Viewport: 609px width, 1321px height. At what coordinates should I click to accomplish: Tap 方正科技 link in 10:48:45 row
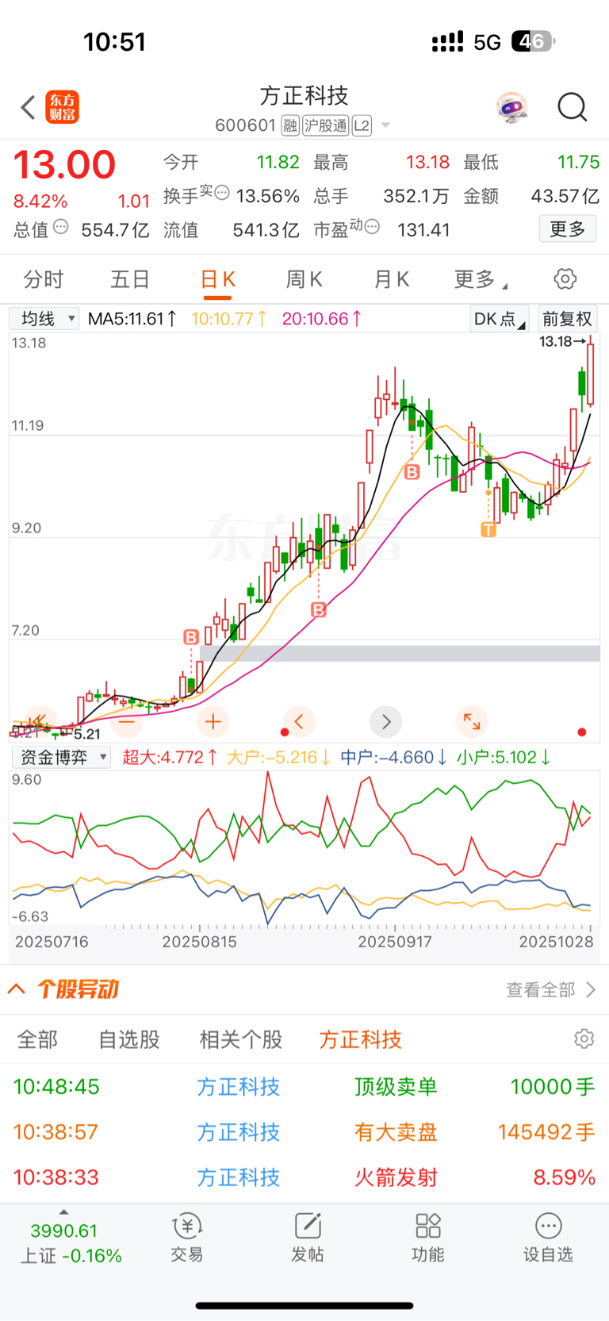pyautogui.click(x=239, y=1087)
